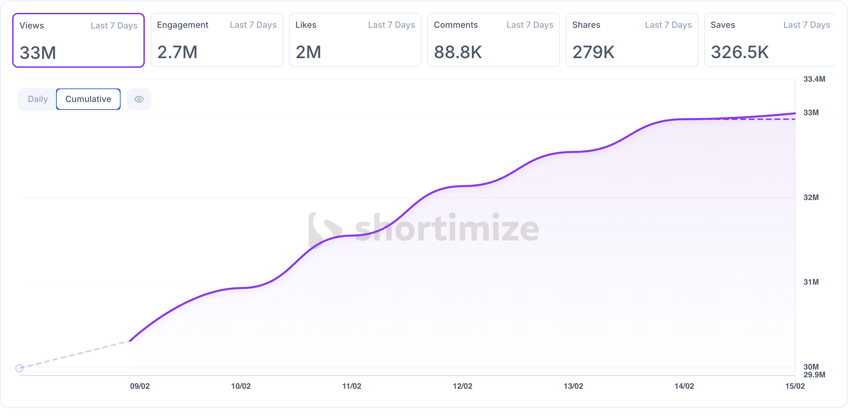Open the Last 7 Days filter on Shares card

(668, 25)
